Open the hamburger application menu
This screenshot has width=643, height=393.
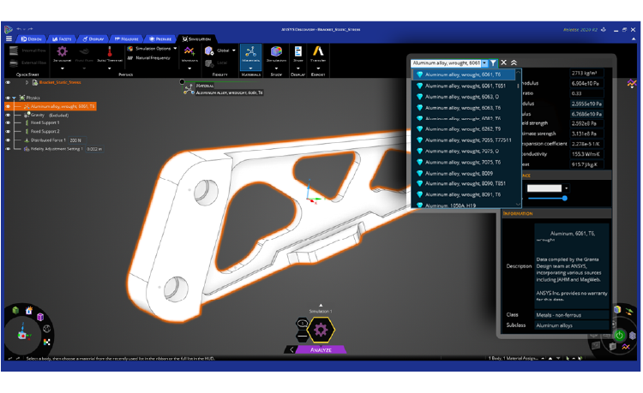pos(9,39)
